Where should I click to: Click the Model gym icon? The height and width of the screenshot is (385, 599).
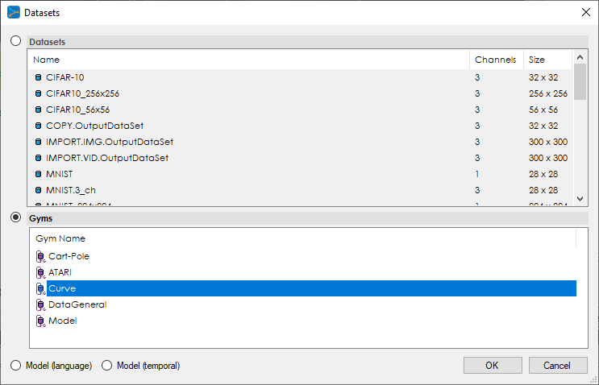point(41,321)
